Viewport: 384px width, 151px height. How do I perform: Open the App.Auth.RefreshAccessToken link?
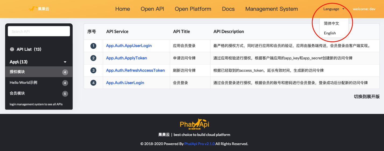pyautogui.click(x=135, y=70)
